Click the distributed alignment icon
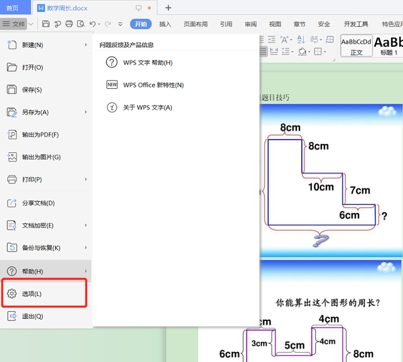The height and width of the screenshot is (362, 403). [x=274, y=52]
